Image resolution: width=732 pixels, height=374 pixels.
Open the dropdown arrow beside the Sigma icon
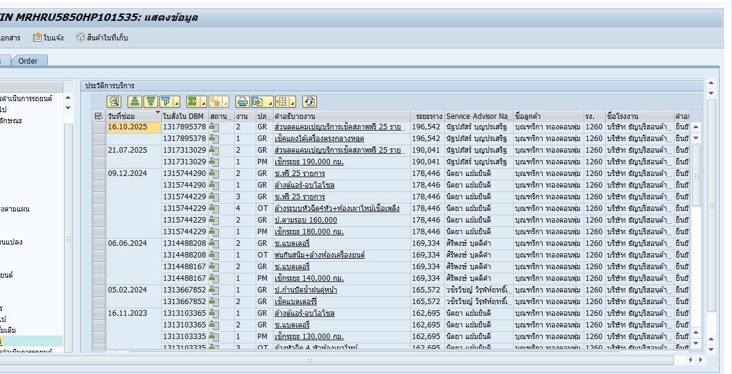click(203, 102)
